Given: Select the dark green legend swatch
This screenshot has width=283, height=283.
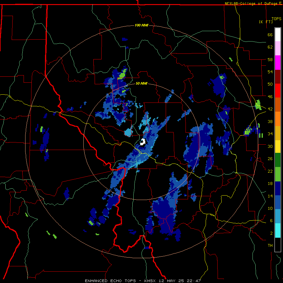Looking at the screenshot, I should tap(278, 160).
